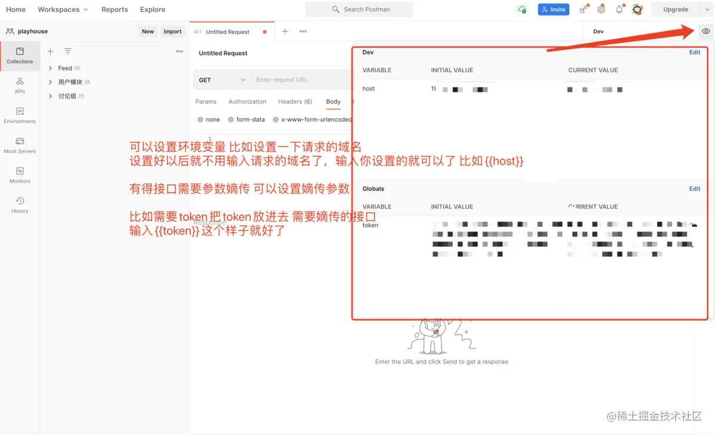The width and height of the screenshot is (715, 435).
Task: Click the playhouse workspace name
Action: [x=33, y=32]
